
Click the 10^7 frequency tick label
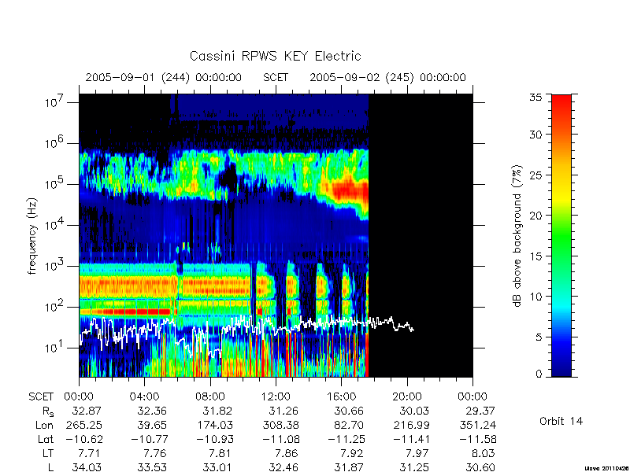[54, 101]
